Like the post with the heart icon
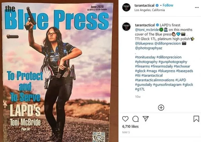Viewport: 201px width, 142px height. coord(125,119)
